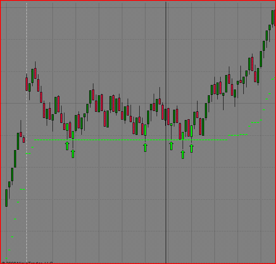Click green up-arrow immediately right of black vertical line

171,146
